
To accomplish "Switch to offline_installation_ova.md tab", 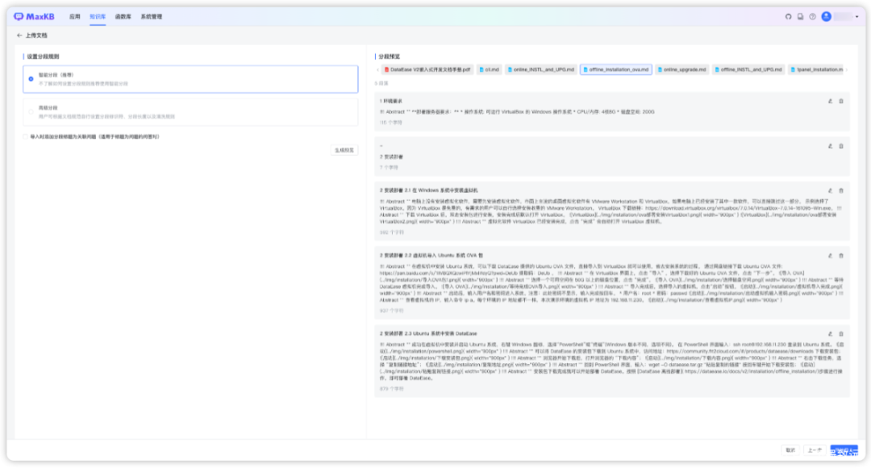I will (616, 69).
